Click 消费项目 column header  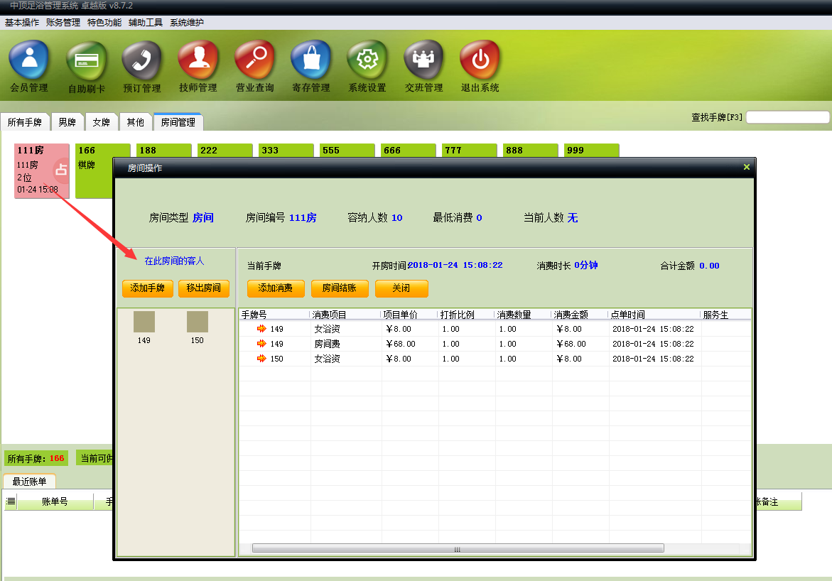[x=345, y=315]
